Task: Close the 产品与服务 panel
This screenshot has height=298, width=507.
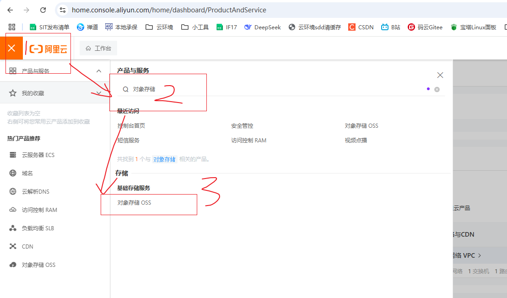Action: [x=440, y=75]
